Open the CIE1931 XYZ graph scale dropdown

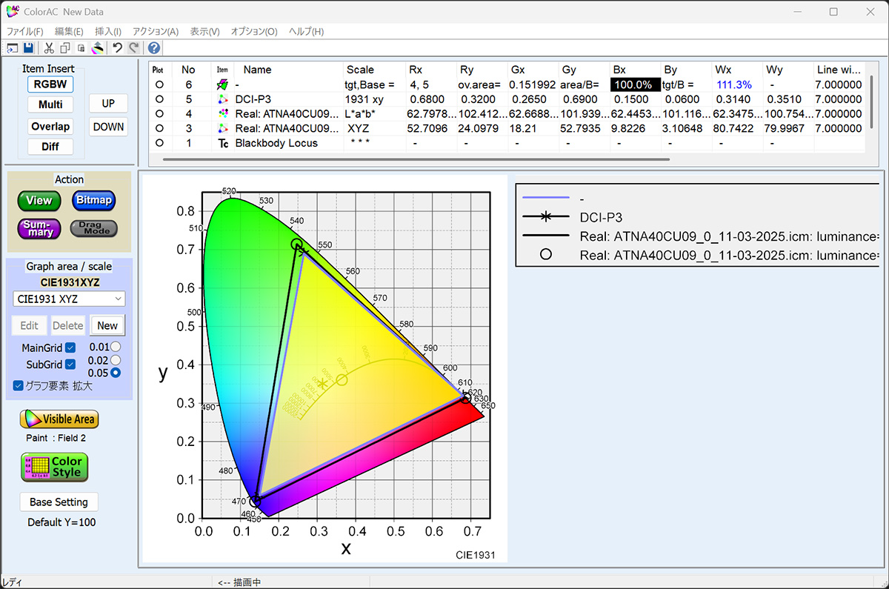pos(69,299)
